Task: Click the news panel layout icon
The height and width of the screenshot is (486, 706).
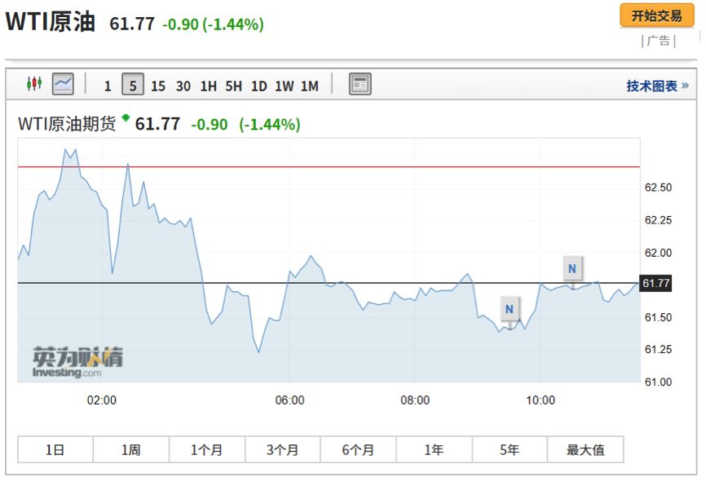Action: [x=360, y=83]
